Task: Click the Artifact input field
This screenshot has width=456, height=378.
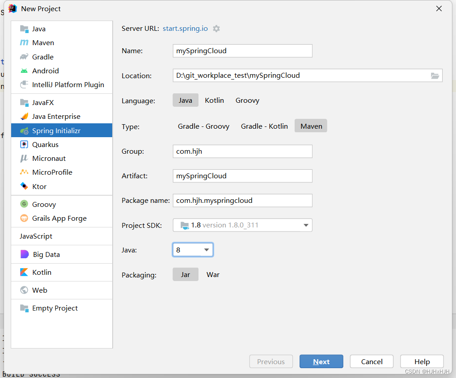Action: [243, 176]
